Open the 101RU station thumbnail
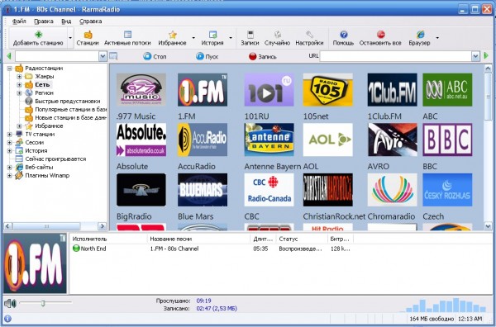 [x=269, y=90]
